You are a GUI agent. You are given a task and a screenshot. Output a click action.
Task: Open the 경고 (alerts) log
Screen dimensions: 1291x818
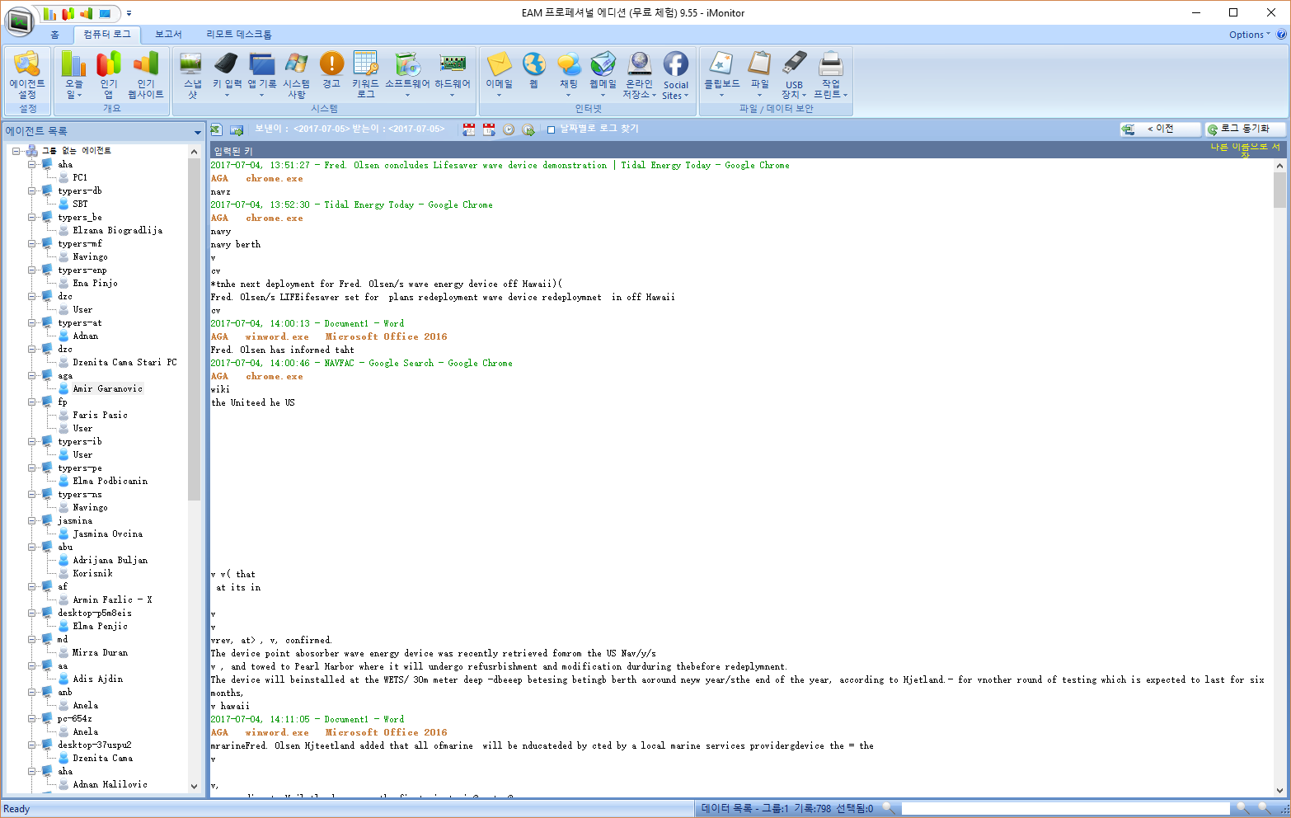click(x=331, y=76)
